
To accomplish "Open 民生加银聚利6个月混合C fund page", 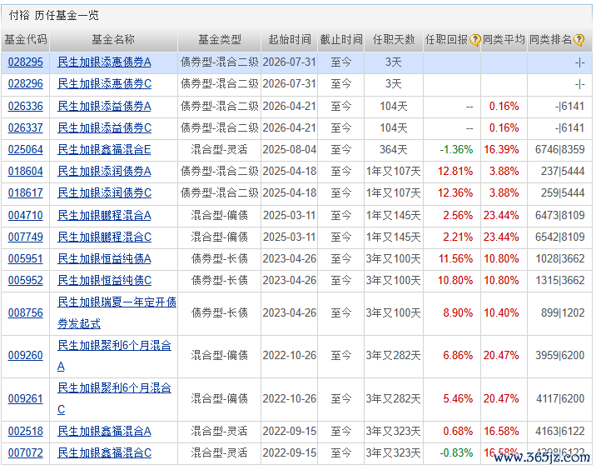I will tap(114, 399).
